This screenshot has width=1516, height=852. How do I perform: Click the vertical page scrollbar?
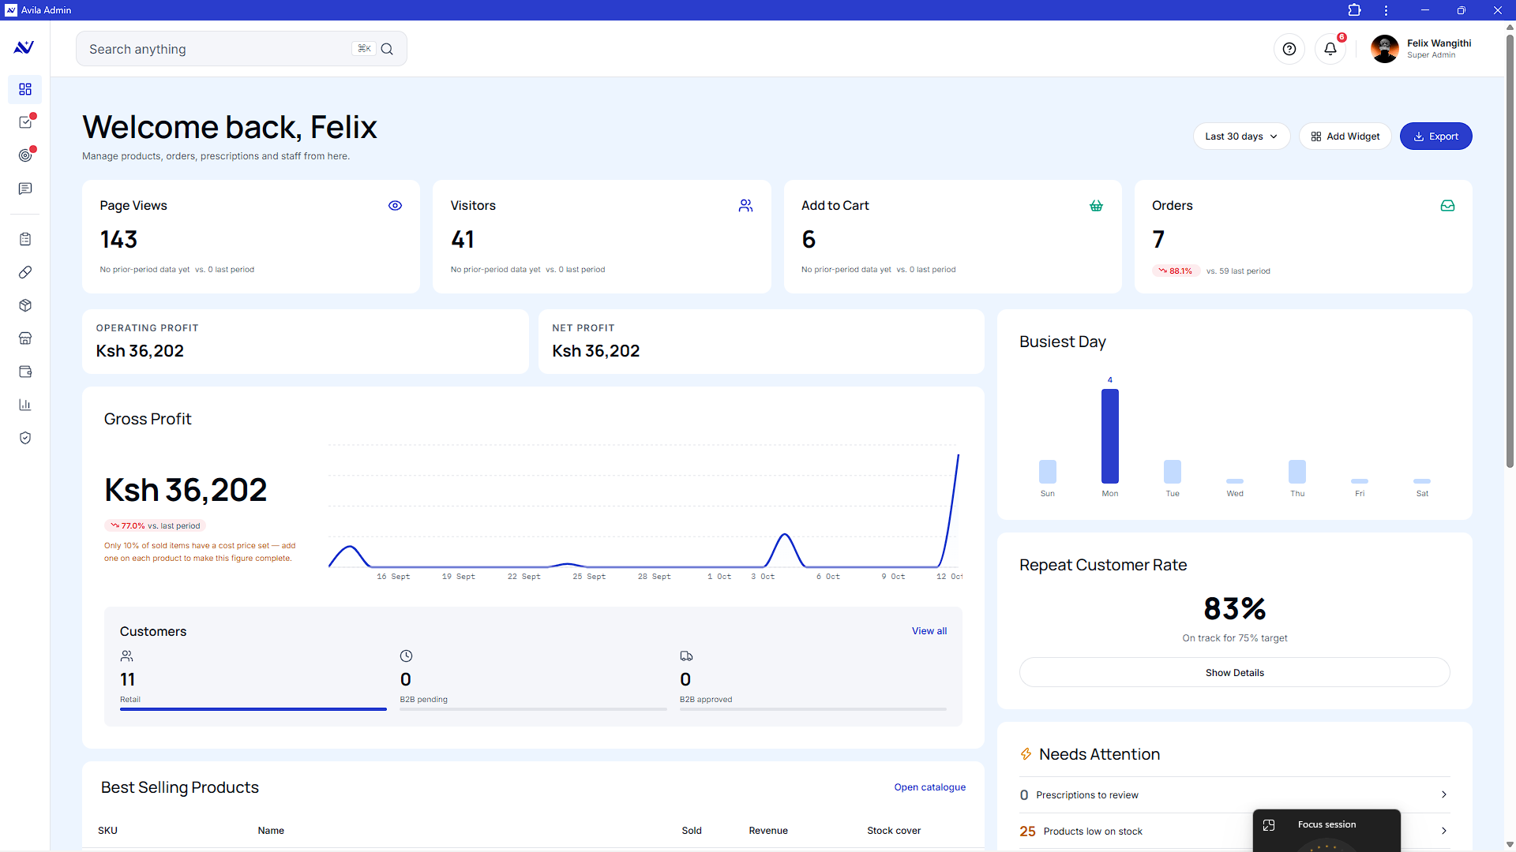pos(1510,252)
